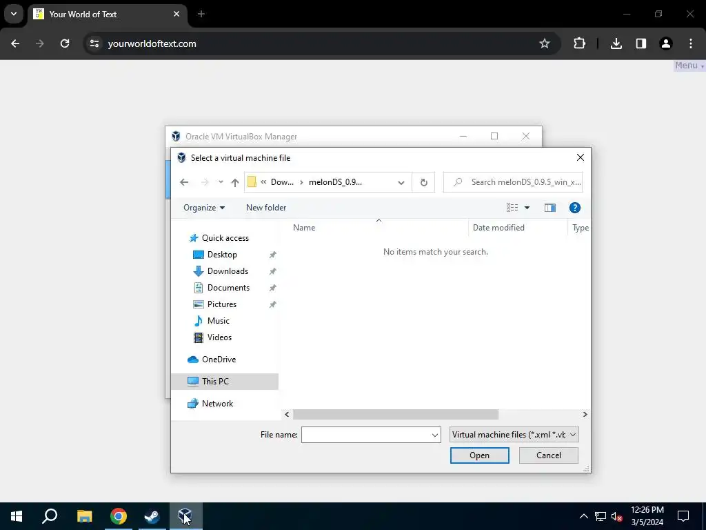The height and width of the screenshot is (530, 706).
Task: Select Quick access in navigation pane
Action: [x=225, y=238]
